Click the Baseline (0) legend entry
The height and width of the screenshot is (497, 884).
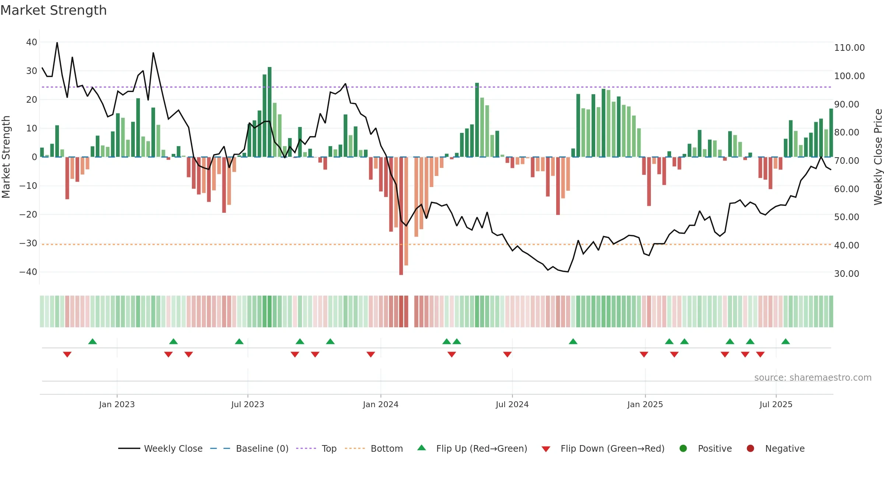coord(249,448)
